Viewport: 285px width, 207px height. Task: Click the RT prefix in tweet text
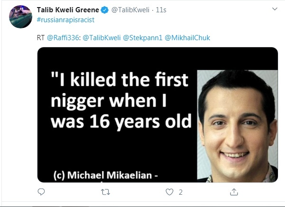click(40, 37)
